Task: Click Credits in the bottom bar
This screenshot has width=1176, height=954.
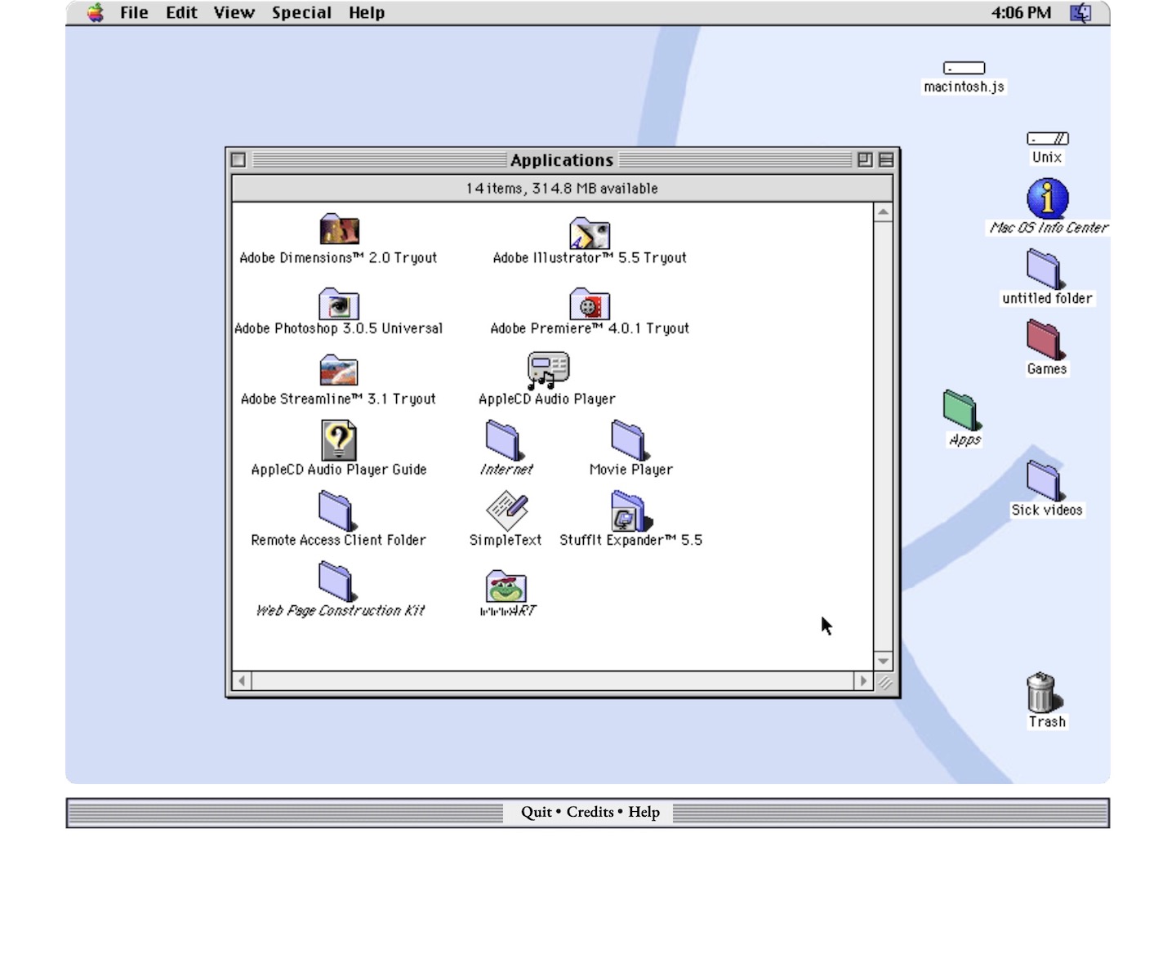Action: pyautogui.click(x=590, y=812)
